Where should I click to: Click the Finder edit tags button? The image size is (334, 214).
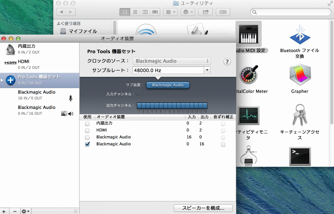pyautogui.click(x=223, y=12)
